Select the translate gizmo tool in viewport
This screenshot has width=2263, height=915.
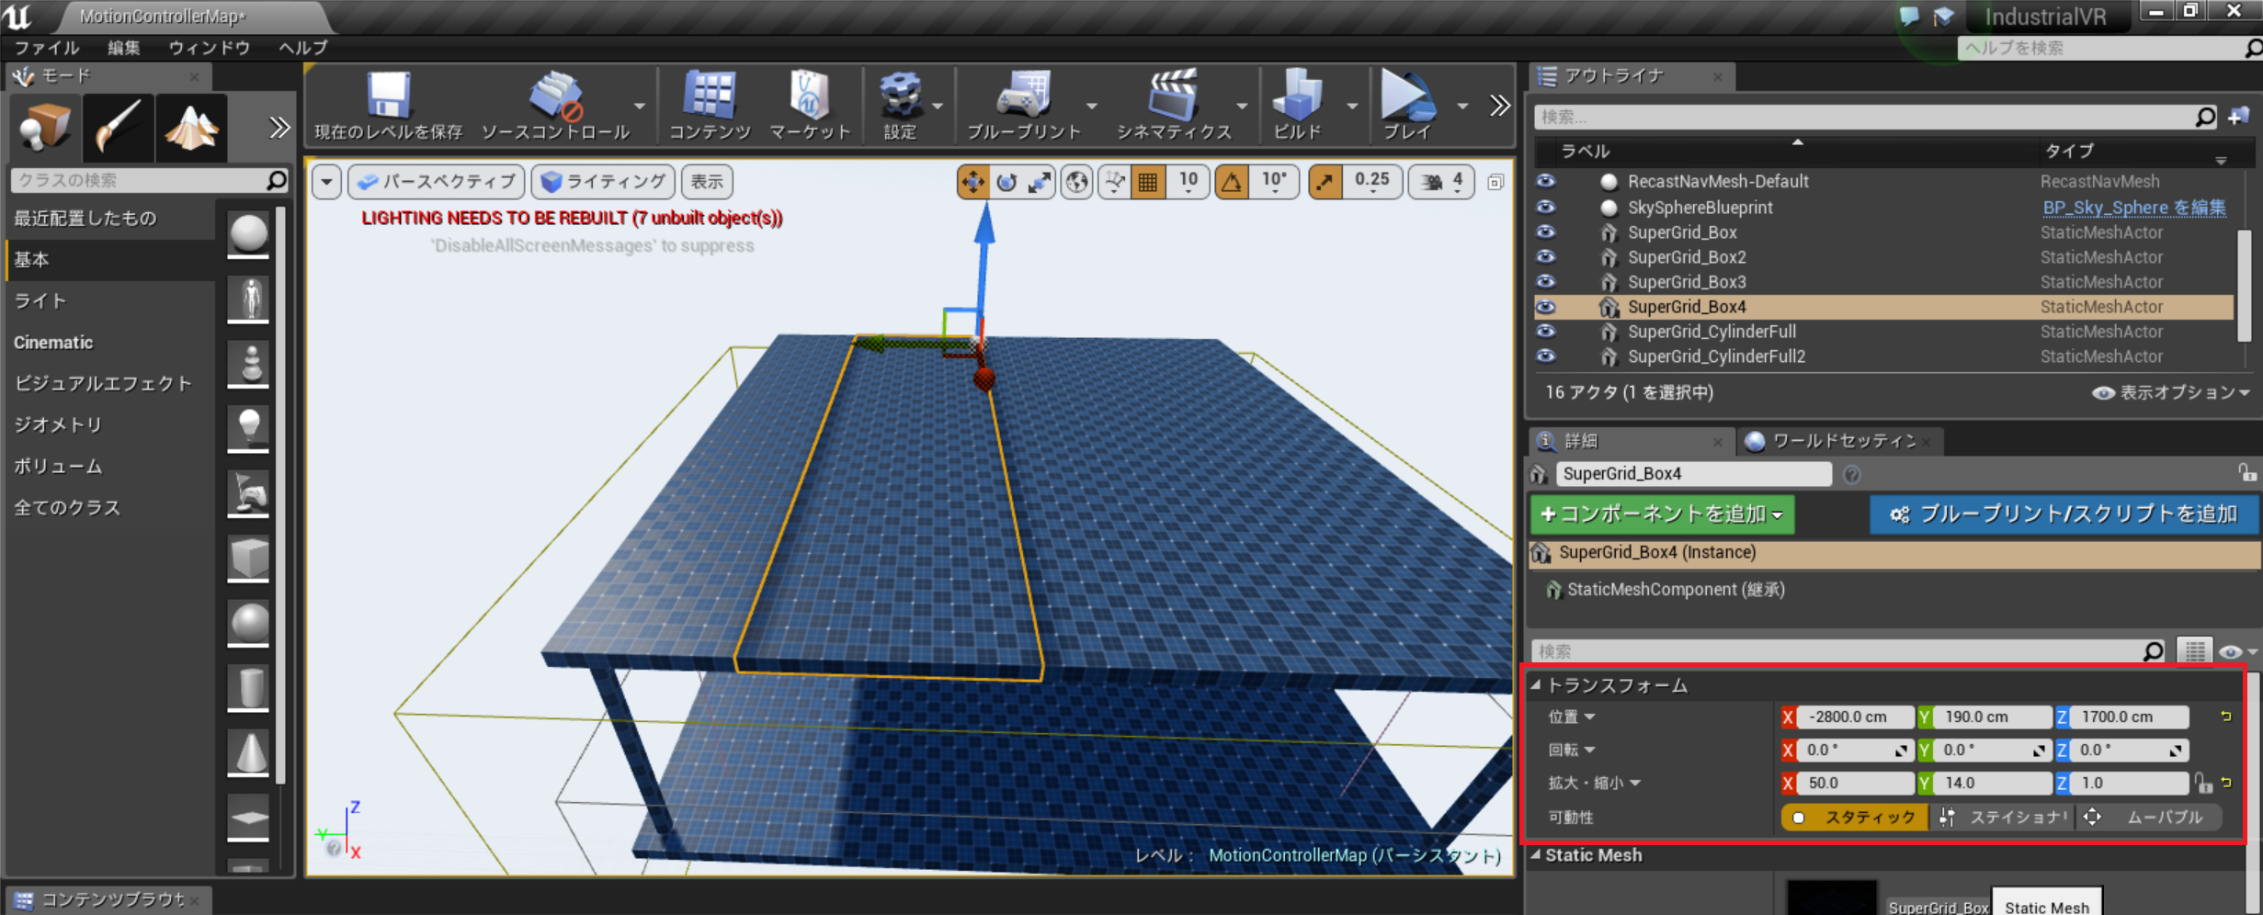tap(972, 182)
